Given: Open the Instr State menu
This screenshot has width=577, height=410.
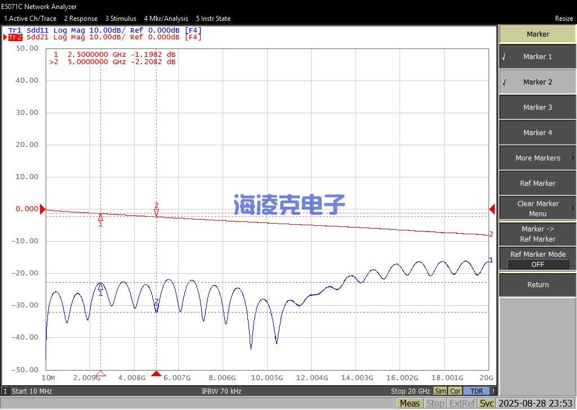Looking at the screenshot, I should tap(214, 19).
